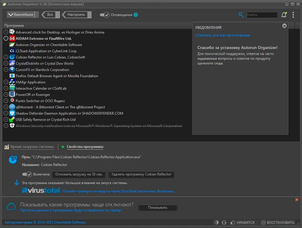Click the Windows Security shield icon
The height and width of the screenshot is (228, 302).
[12, 126]
